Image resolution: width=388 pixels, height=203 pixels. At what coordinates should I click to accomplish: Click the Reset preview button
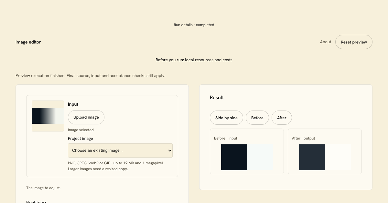(354, 42)
